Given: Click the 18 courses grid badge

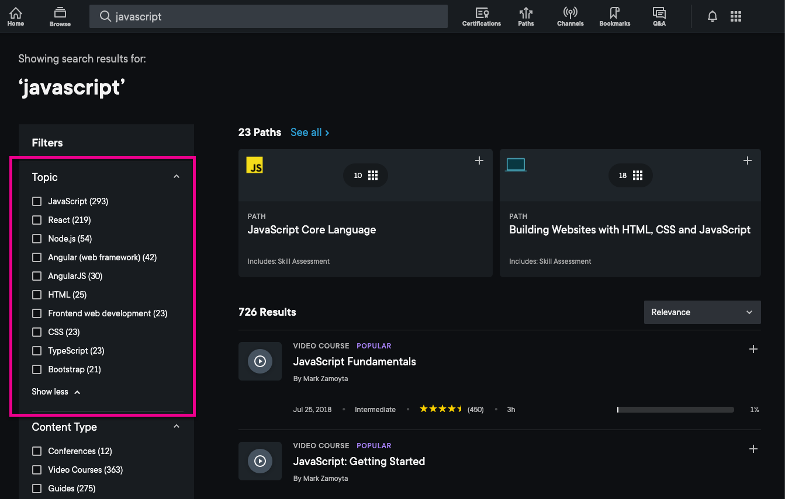Looking at the screenshot, I should pos(630,175).
